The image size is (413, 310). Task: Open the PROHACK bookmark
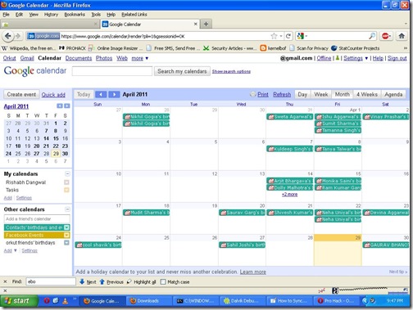(x=73, y=48)
